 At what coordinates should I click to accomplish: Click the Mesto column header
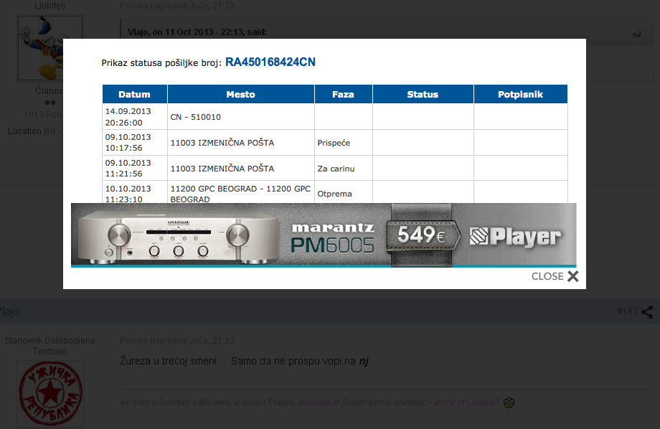click(240, 94)
